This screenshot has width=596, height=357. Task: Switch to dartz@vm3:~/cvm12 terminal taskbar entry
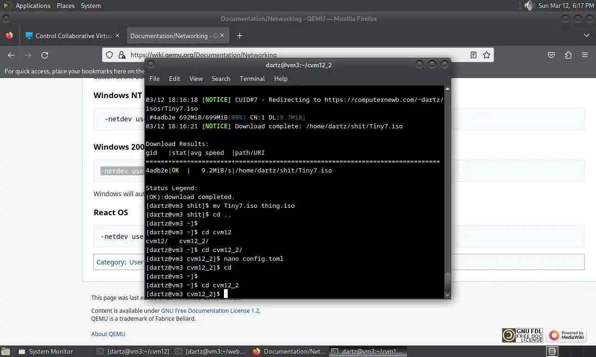pos(133,351)
